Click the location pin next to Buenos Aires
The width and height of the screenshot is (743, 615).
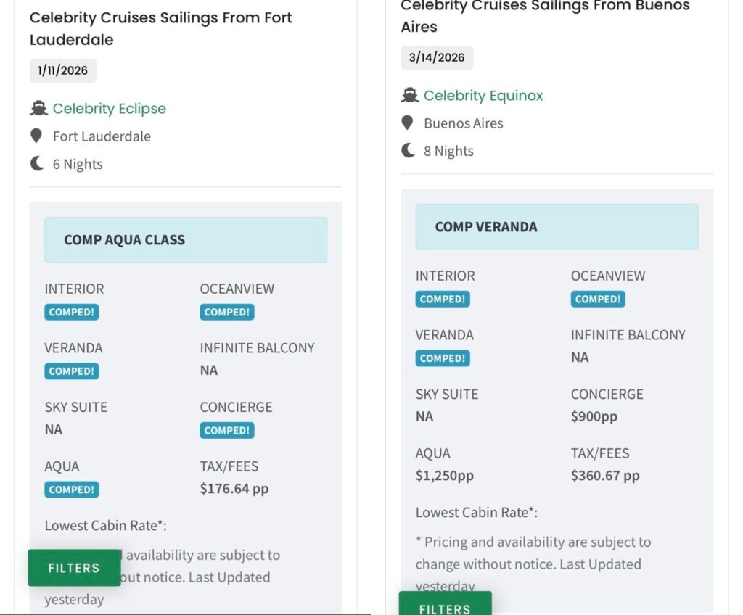pos(407,123)
